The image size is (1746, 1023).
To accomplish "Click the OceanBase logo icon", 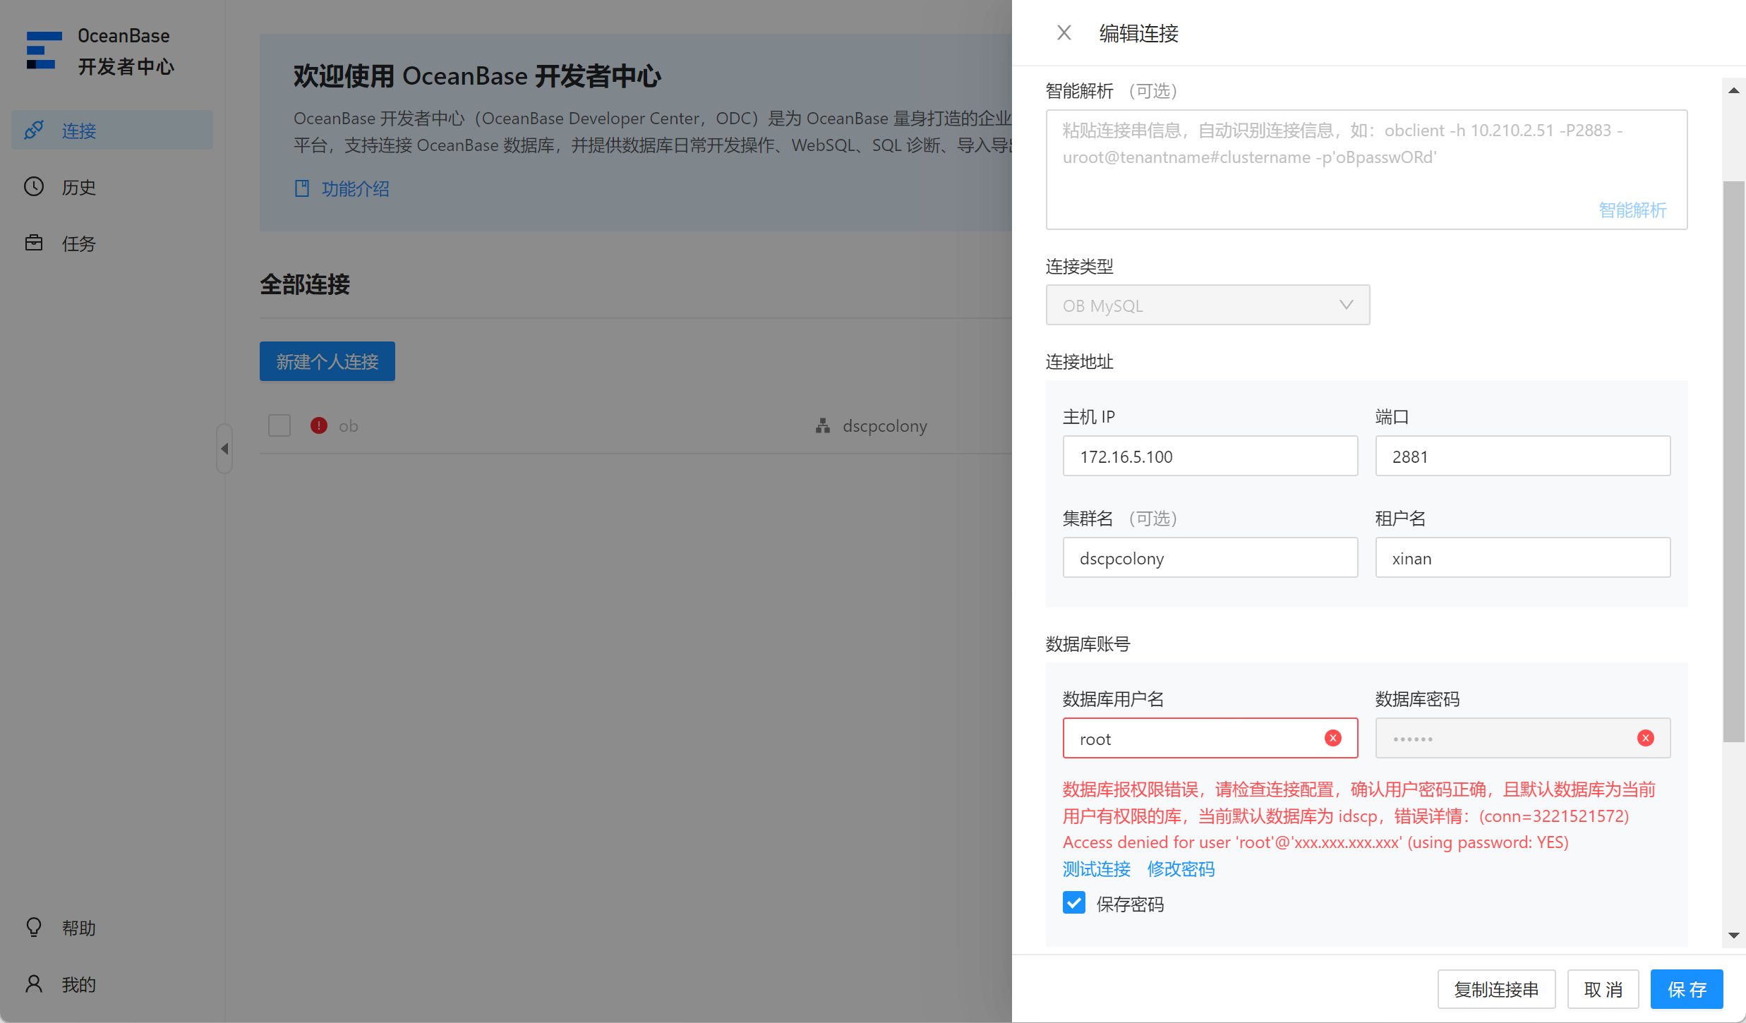I will pos(44,50).
